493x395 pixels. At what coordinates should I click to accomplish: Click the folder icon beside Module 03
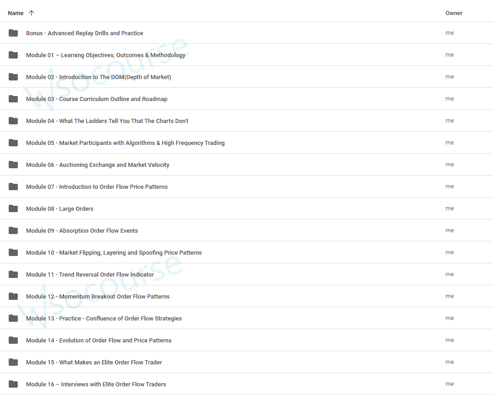pyautogui.click(x=13, y=99)
